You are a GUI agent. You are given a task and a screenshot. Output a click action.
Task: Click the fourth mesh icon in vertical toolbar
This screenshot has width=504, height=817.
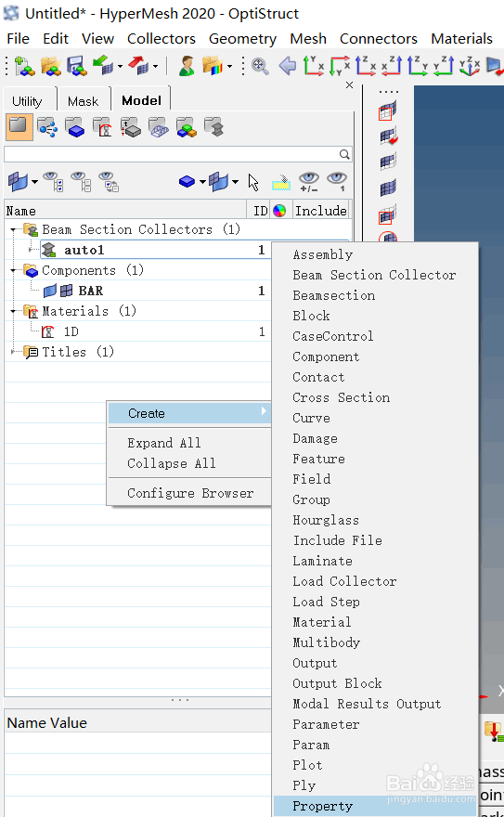pos(388,188)
